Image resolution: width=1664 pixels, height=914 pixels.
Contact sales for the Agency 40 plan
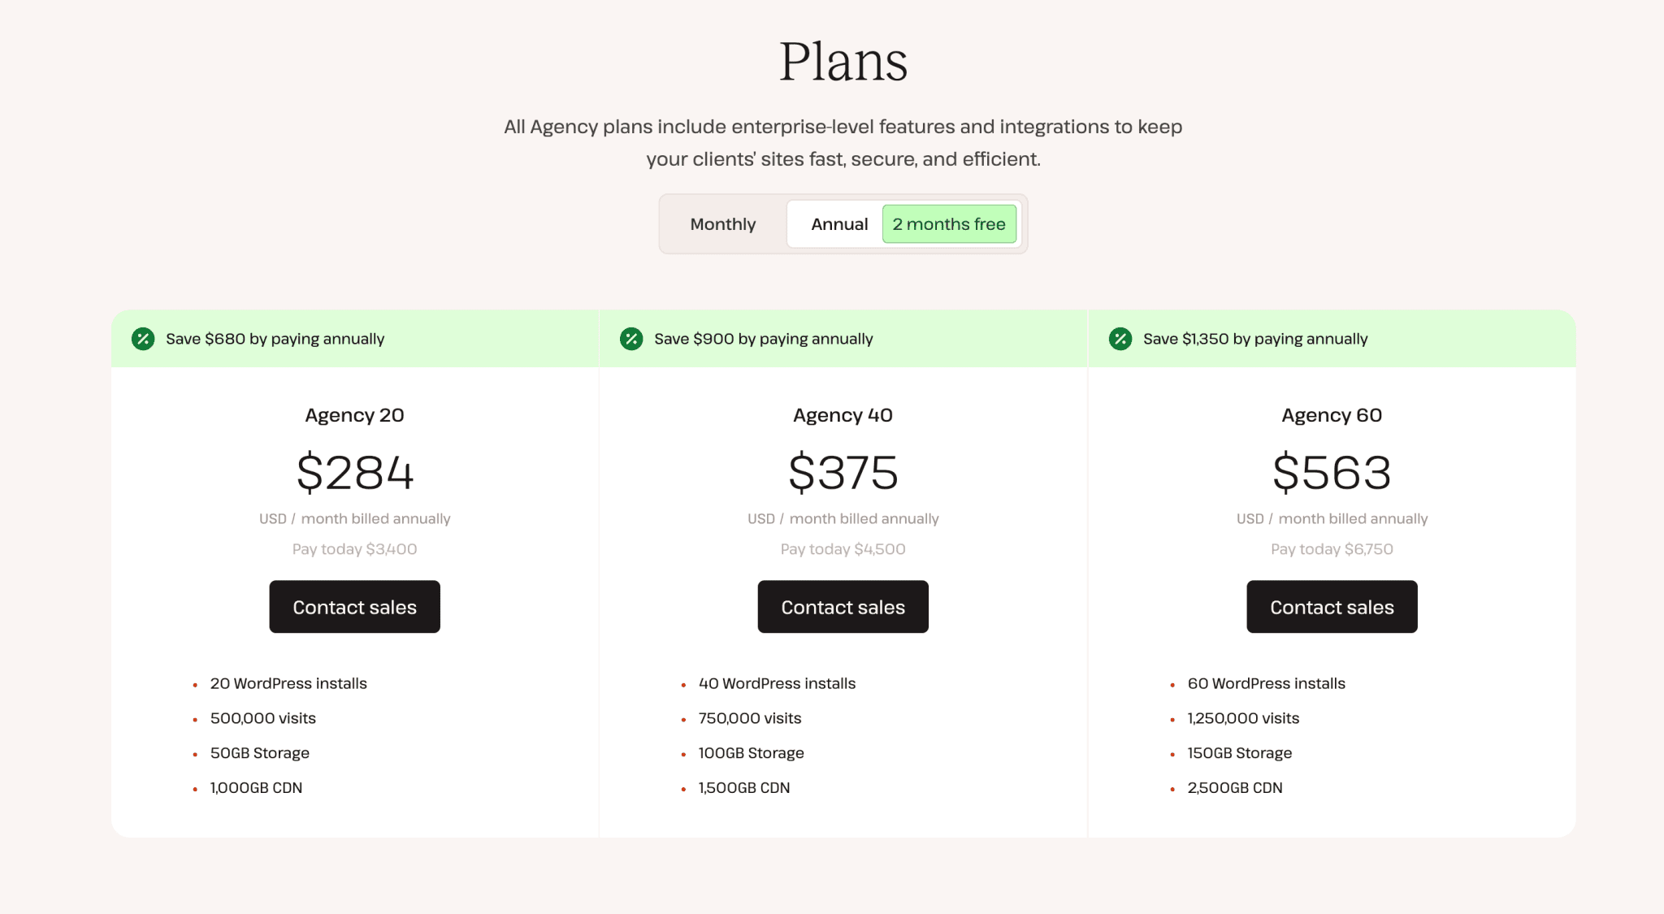843,607
